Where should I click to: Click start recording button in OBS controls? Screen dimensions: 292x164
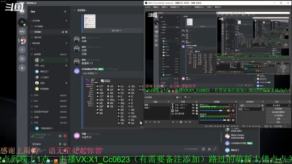pyautogui.click(x=278, y=109)
